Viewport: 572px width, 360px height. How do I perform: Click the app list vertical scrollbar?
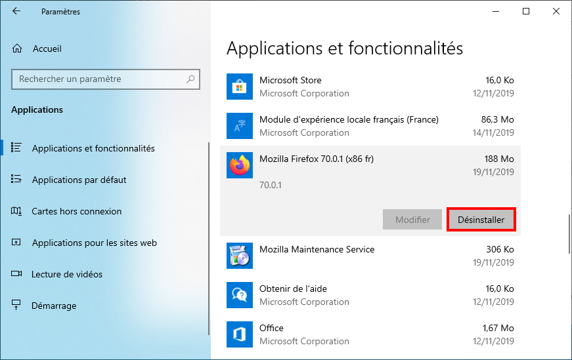[569, 234]
